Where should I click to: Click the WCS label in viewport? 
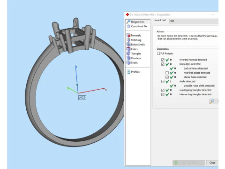click(82, 98)
